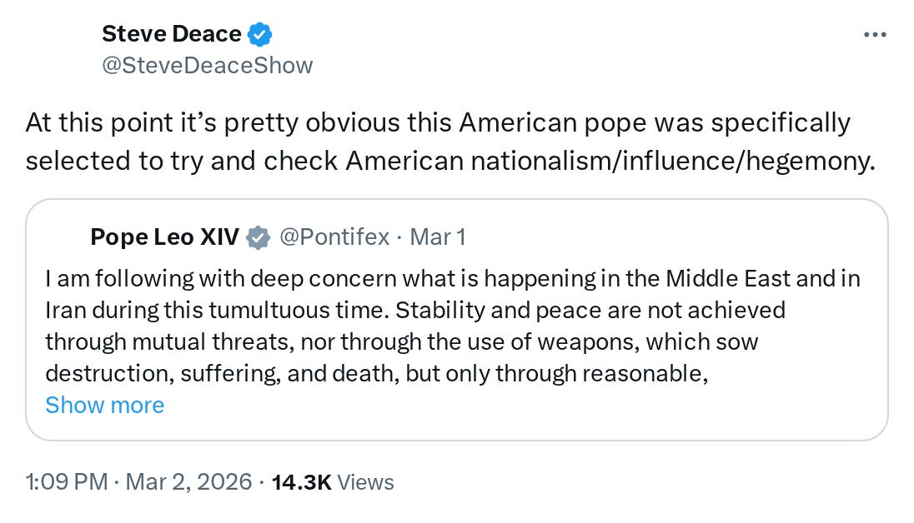
Task: Click the main post line starting "At this point"
Action: 437,122
